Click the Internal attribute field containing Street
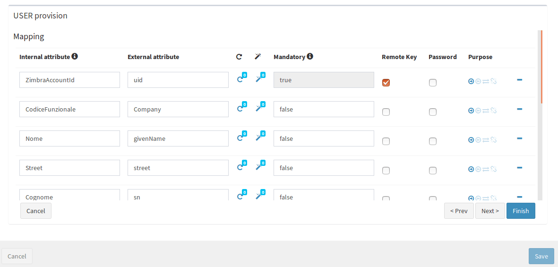 pos(70,168)
